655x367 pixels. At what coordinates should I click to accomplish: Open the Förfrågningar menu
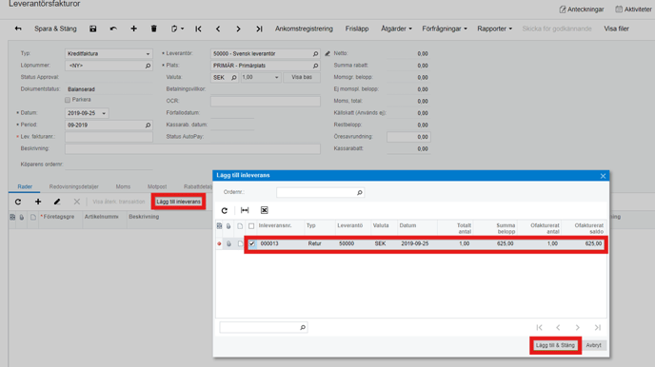point(445,29)
